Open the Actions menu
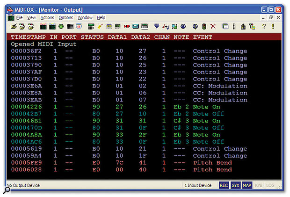290x197 pixels. click(47, 17)
